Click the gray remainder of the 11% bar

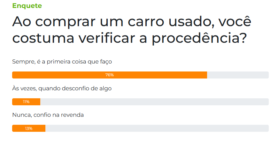point(154,102)
